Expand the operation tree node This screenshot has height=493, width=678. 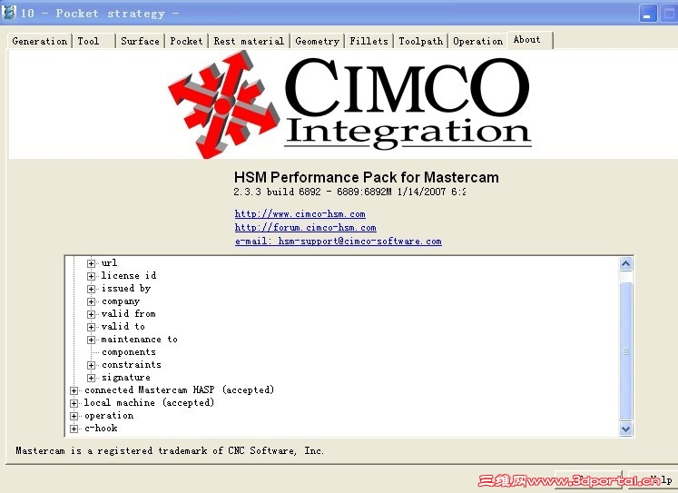tap(74, 416)
